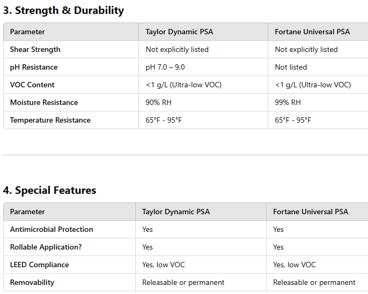The image size is (368, 294).
Task: Click the '4. Special Features' heading
Action: (49, 190)
